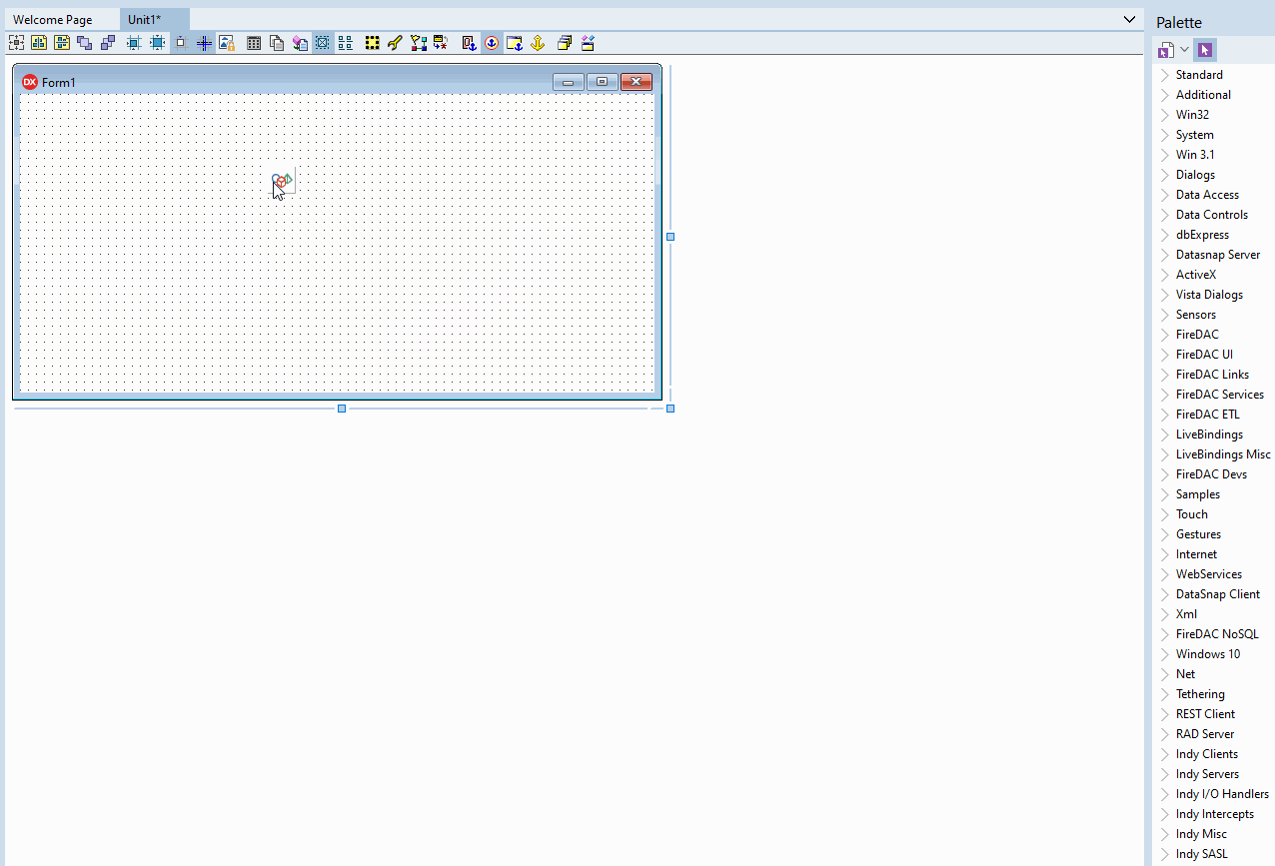Screen dimensions: 1275x866
Task: Click the copy pages icon on the toolbar
Action: (x=276, y=42)
